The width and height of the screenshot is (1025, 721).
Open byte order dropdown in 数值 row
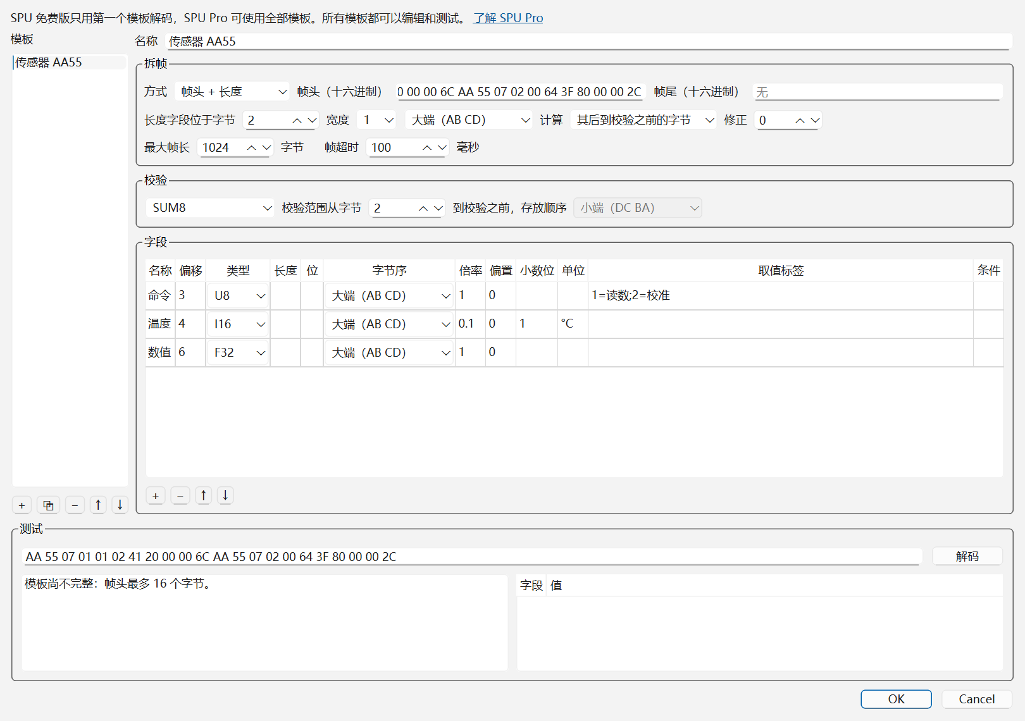(389, 352)
